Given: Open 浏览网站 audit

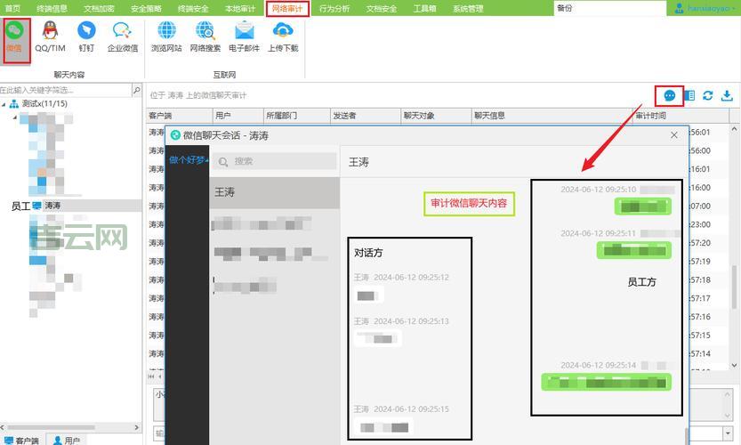Looking at the screenshot, I should 166,37.
